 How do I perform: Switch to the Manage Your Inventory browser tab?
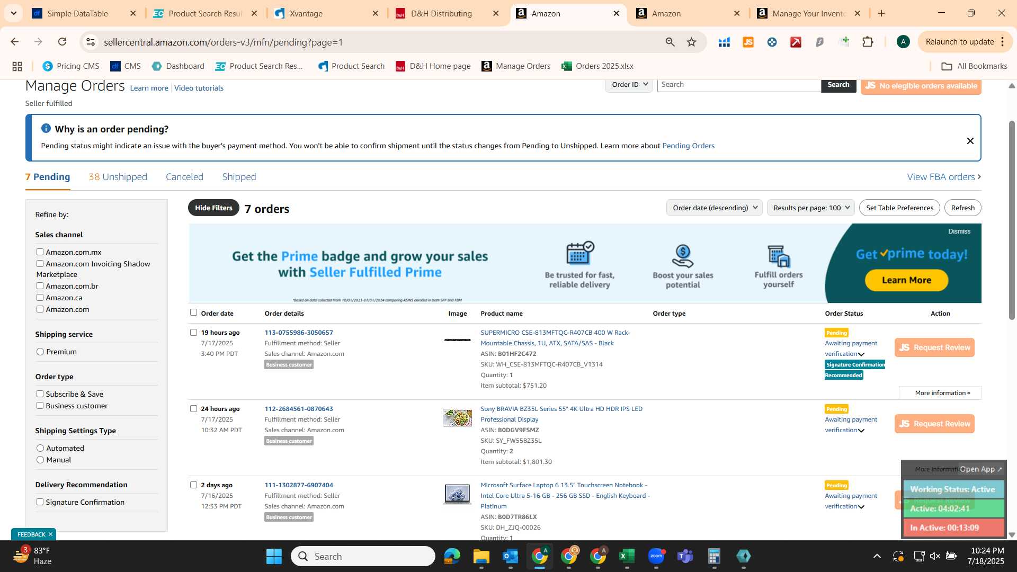pos(808,13)
